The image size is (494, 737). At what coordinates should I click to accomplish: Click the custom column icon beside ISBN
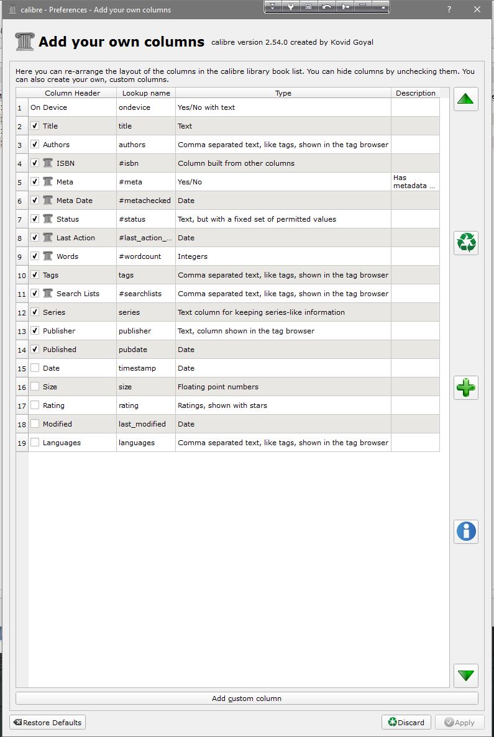48,163
